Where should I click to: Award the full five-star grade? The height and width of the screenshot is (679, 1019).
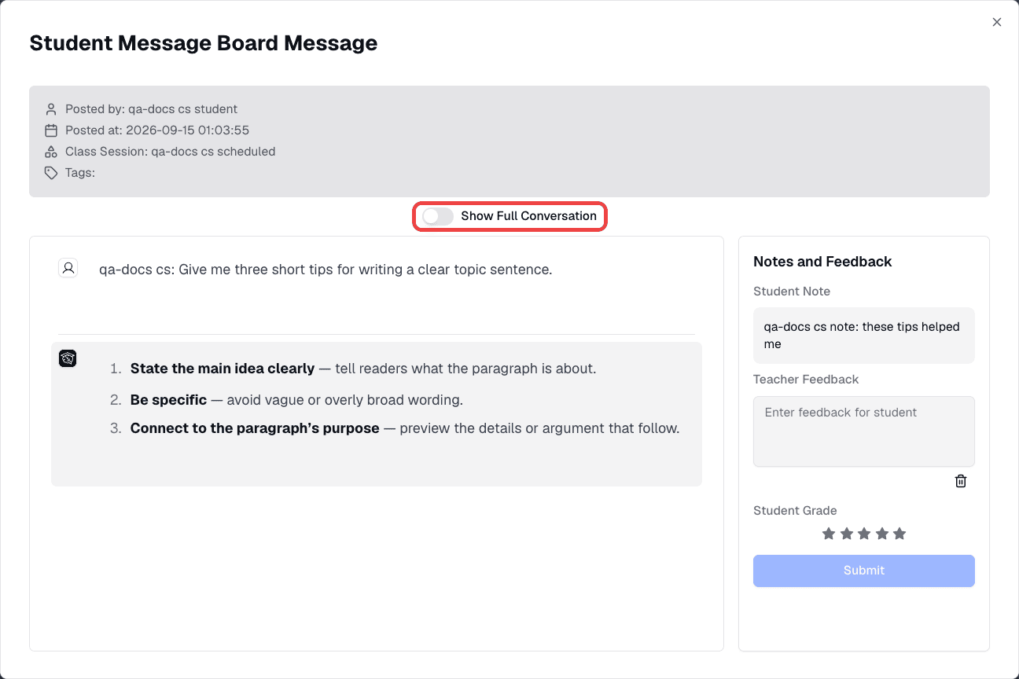(899, 534)
